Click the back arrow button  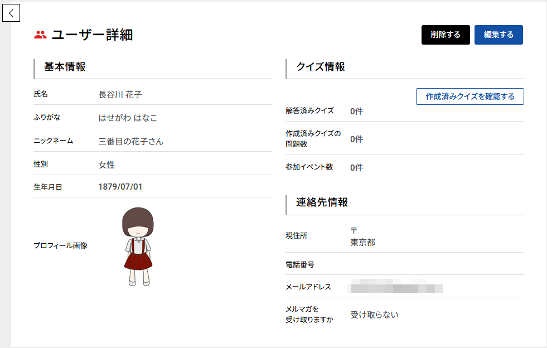[11, 13]
